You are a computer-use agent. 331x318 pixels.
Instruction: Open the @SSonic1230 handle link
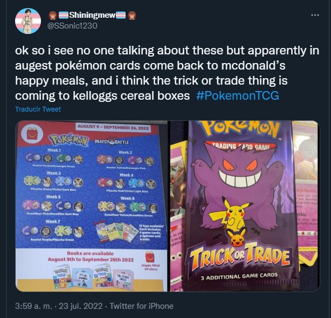[x=73, y=26]
